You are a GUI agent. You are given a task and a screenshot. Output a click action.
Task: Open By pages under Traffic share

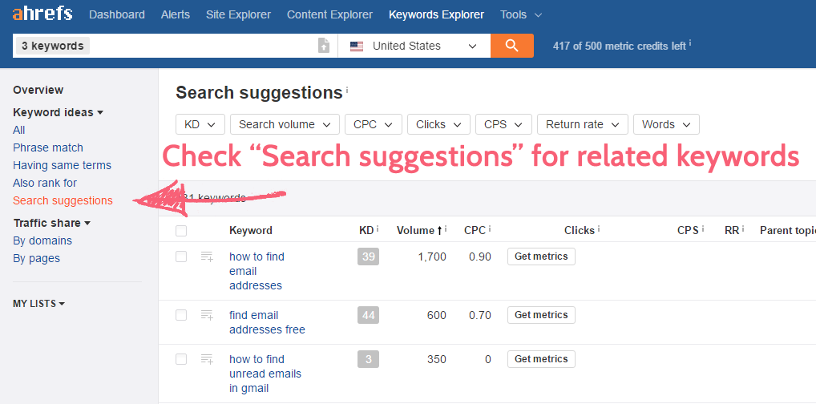coord(36,258)
